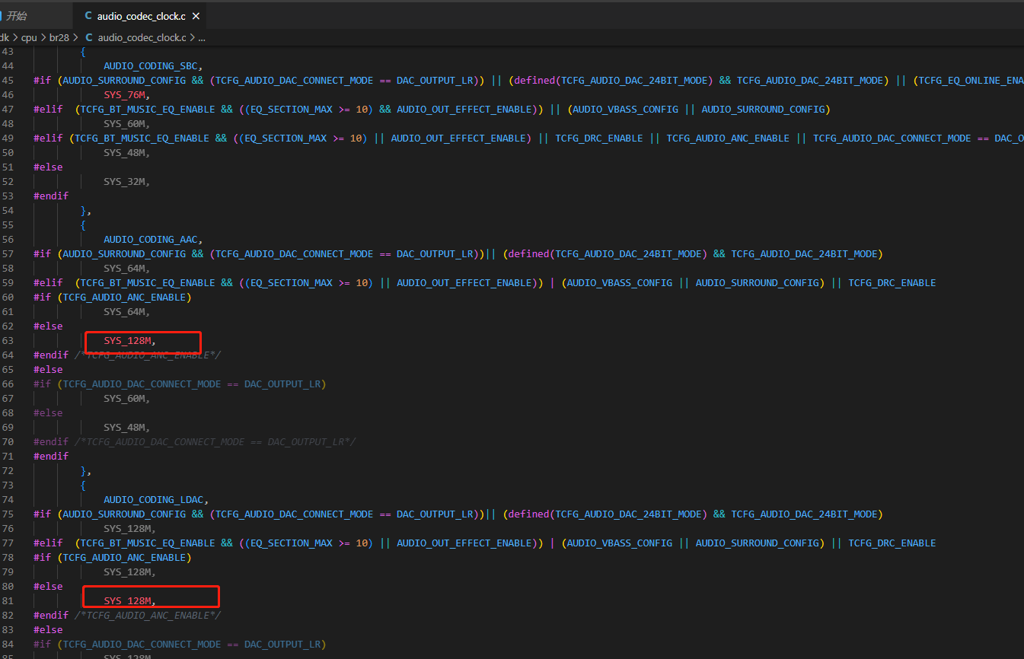This screenshot has height=659, width=1024.
Task: Click line number 63 in the gutter
Action: (8, 340)
